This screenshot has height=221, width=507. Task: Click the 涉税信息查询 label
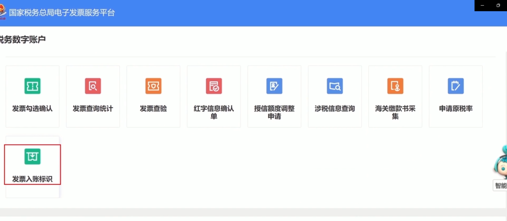click(x=335, y=109)
